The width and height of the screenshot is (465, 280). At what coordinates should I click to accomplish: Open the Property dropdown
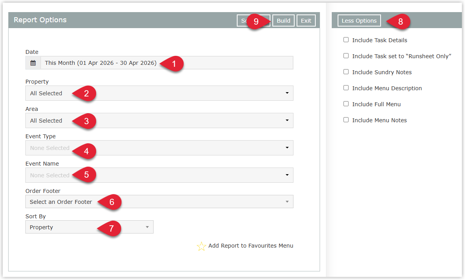[x=159, y=93]
